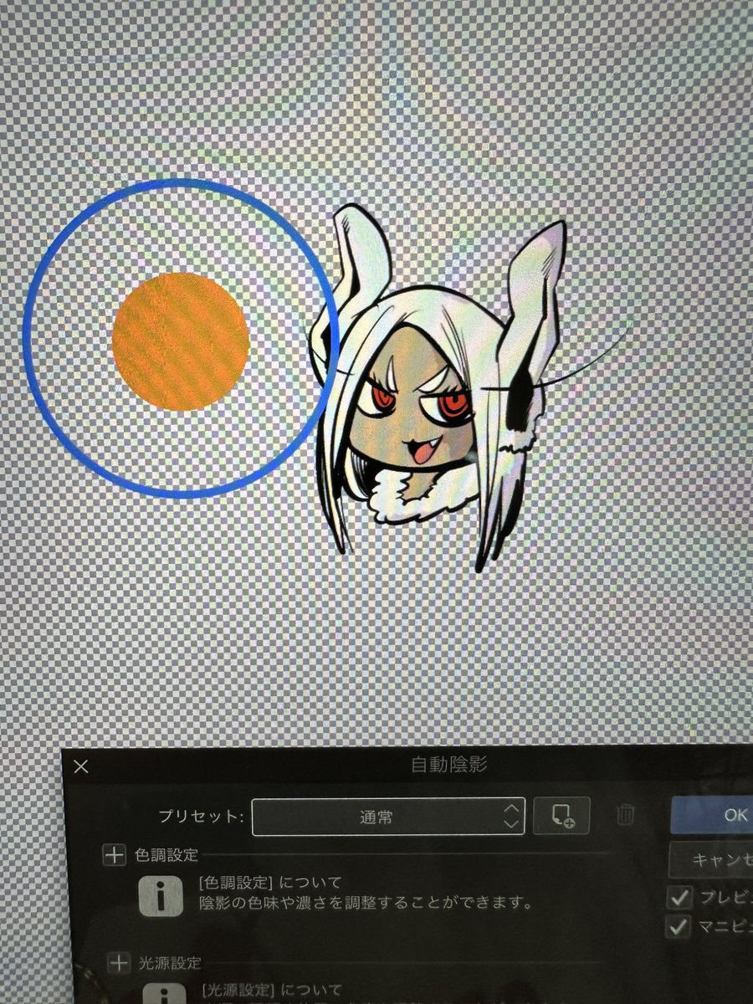Toggle the プレビュー preview checkbox
The height and width of the screenshot is (1004, 753).
(679, 898)
